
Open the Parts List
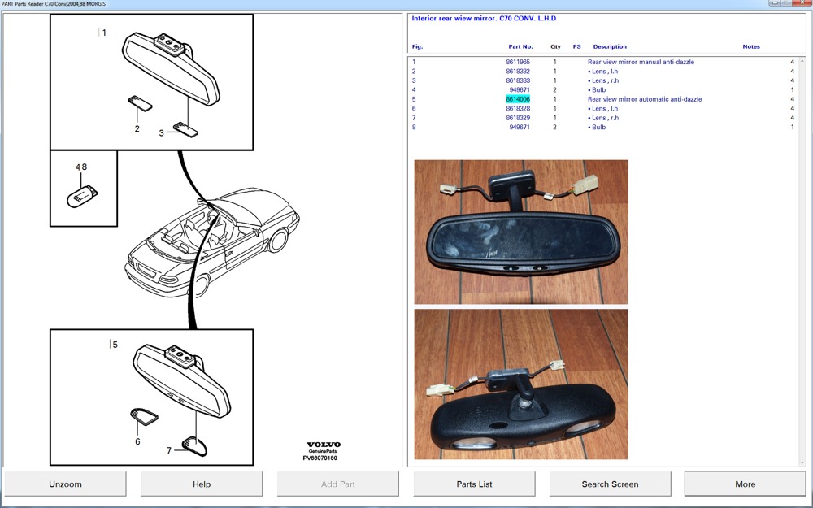click(474, 484)
